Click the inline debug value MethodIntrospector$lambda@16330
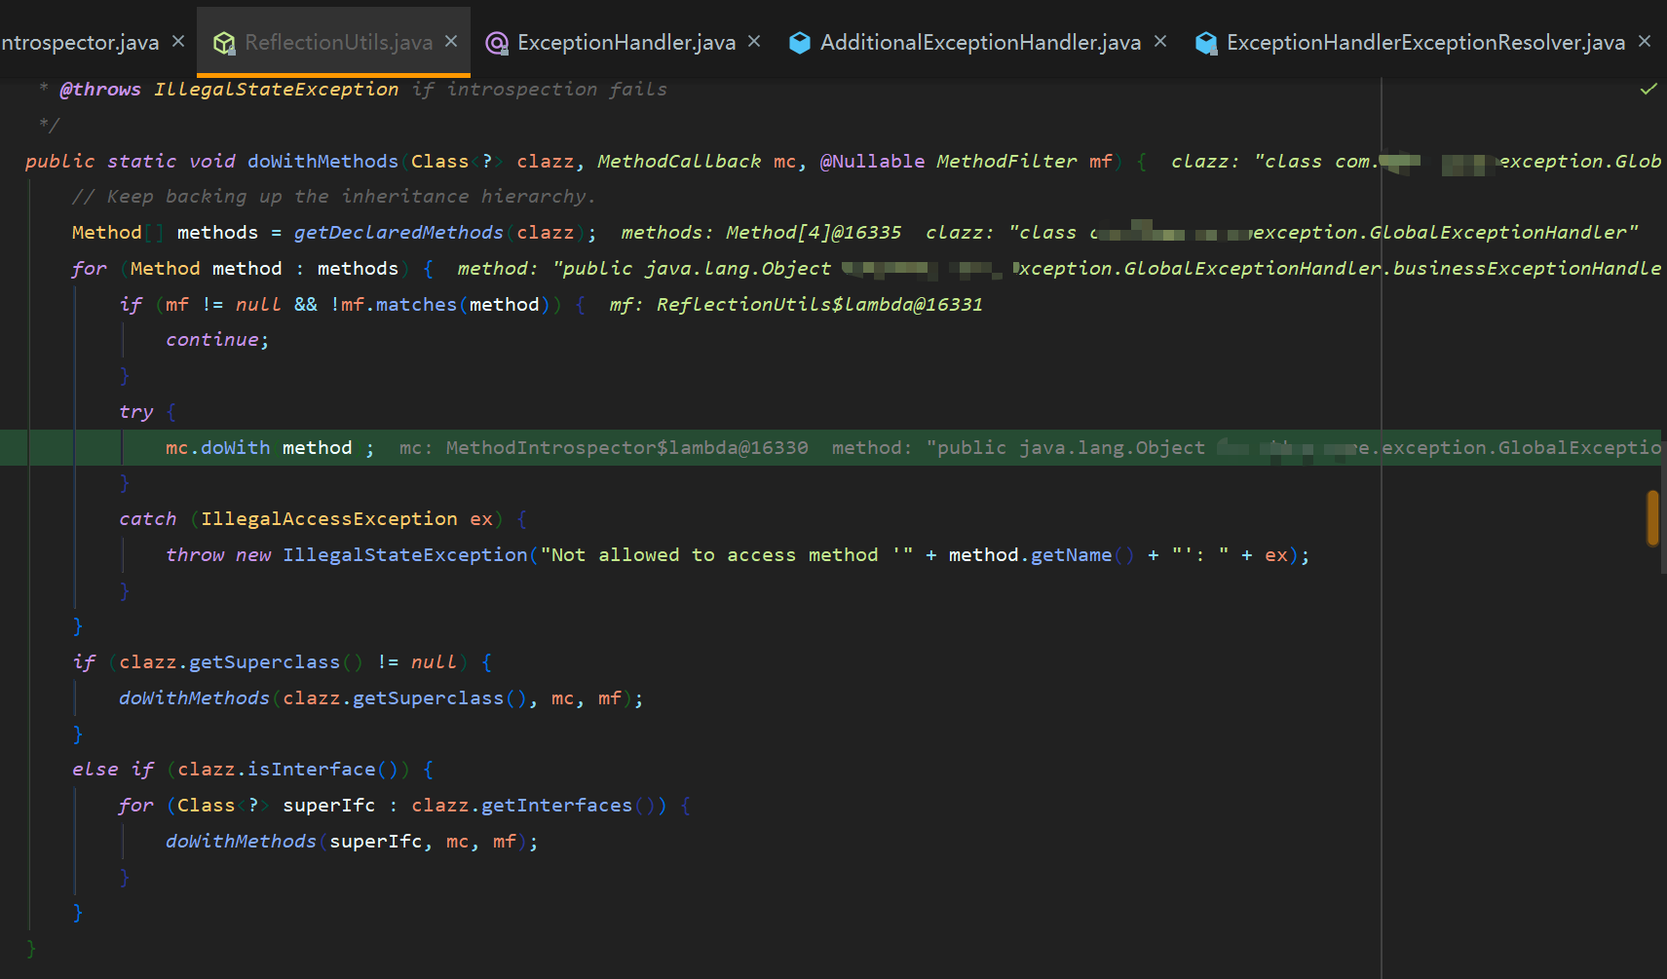 coord(627,447)
